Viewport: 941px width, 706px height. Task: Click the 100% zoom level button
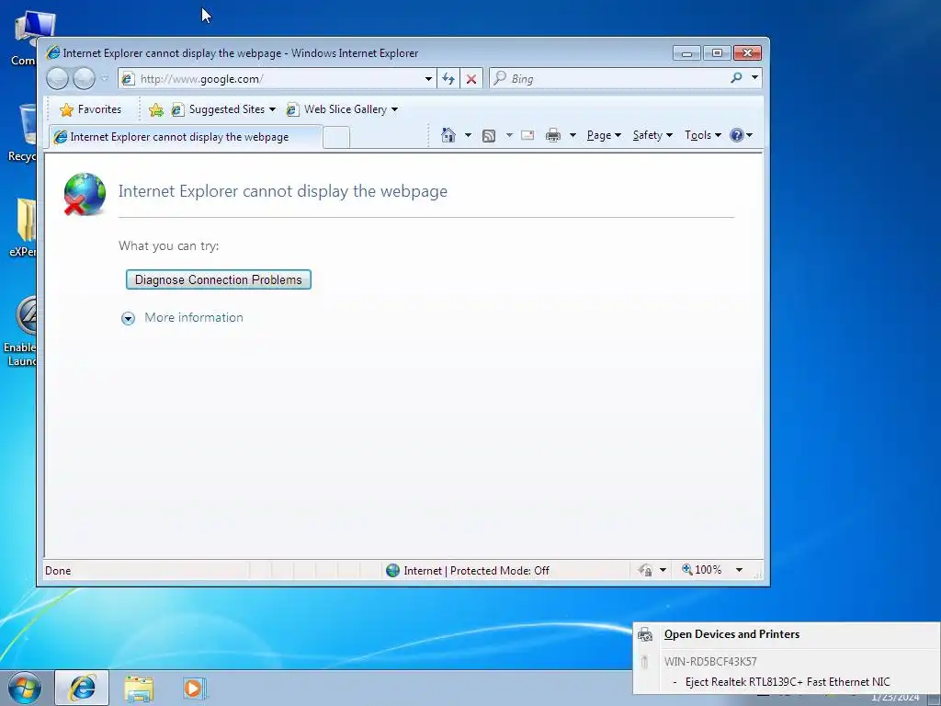[701, 570]
